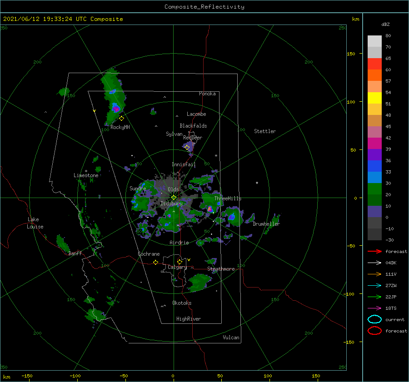Click white asterisk marker above Limestone
Viewport: 409px width, 382px height.
pos(86,171)
